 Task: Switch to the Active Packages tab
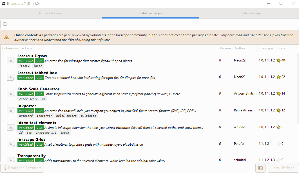pos(50,13)
